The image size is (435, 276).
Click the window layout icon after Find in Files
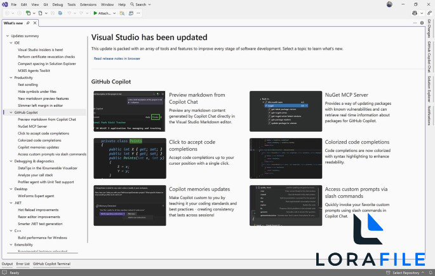pyautogui.click(x=131, y=13)
